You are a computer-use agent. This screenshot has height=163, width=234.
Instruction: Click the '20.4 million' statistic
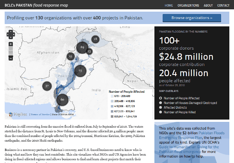(x=184, y=73)
